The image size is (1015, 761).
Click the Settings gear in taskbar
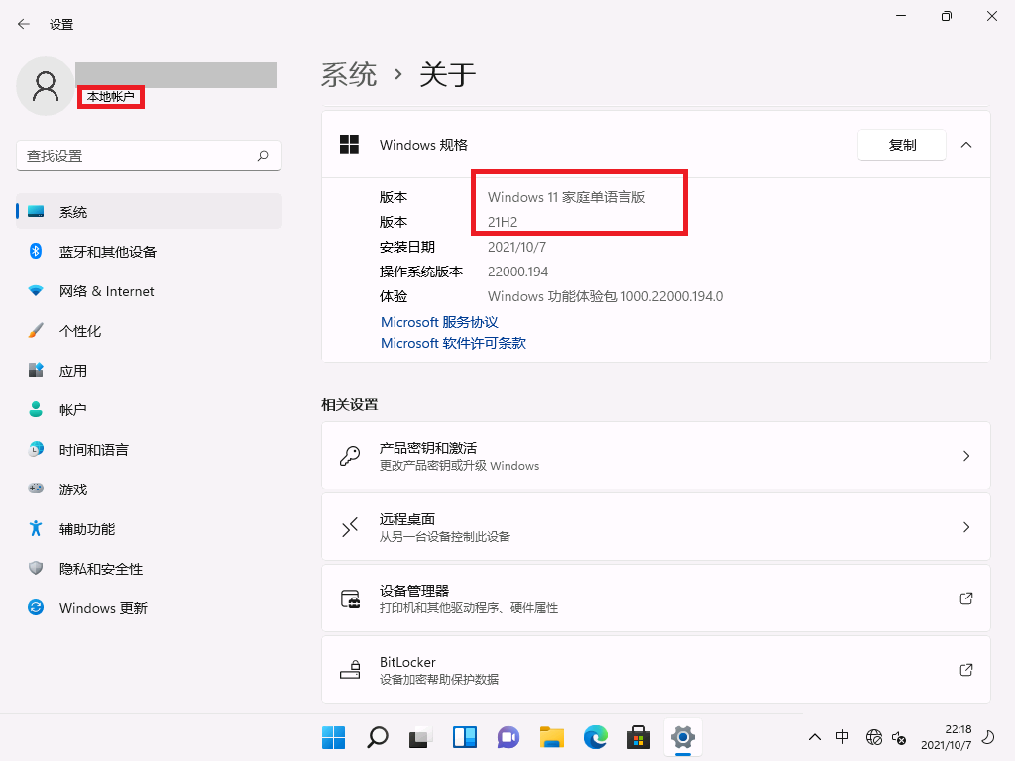[683, 737]
